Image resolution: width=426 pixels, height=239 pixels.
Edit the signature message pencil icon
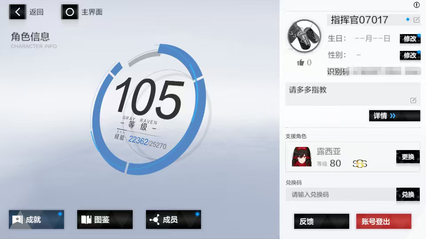413,100
